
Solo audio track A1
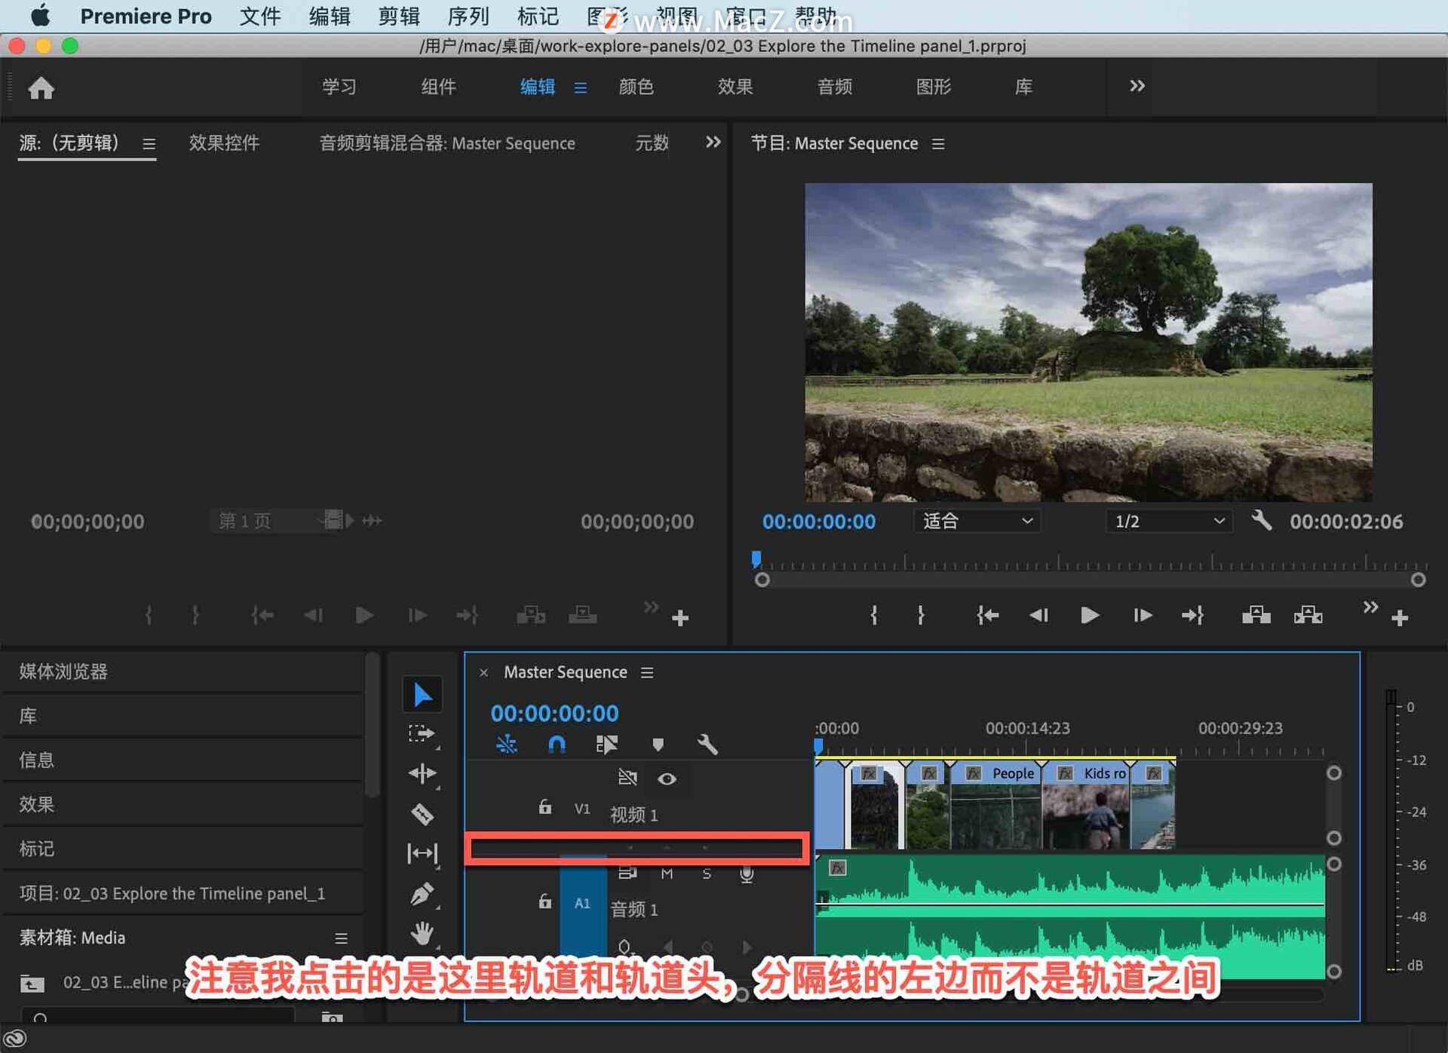coord(707,874)
